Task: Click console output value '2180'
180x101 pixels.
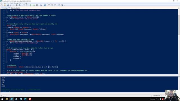Action: (x=3, y=86)
